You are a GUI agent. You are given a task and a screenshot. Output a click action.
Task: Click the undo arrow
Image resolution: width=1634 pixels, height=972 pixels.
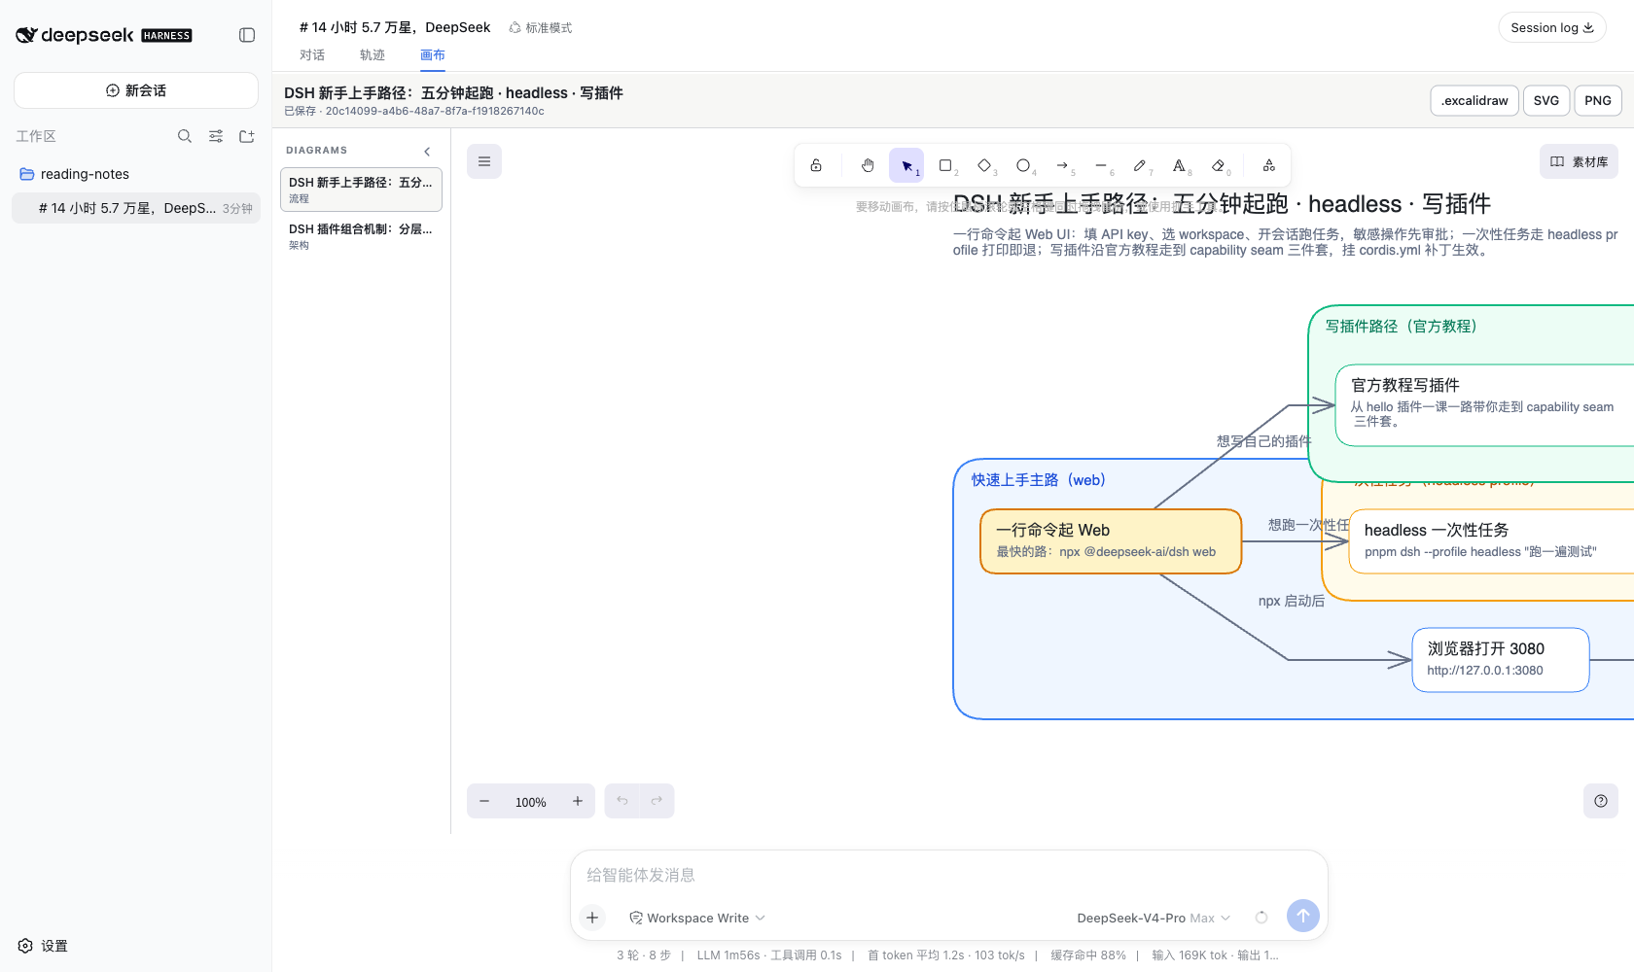(622, 801)
